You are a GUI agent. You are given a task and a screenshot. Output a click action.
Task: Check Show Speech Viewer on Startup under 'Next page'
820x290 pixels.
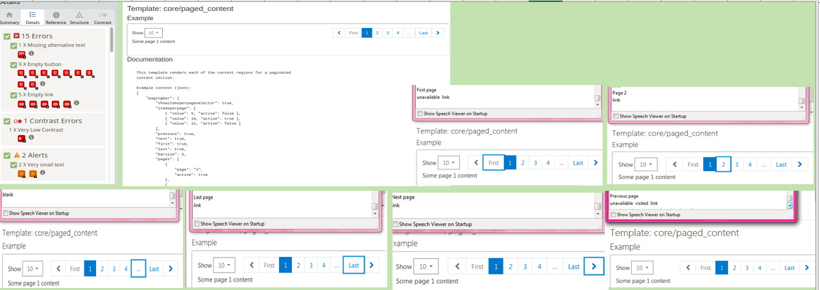pos(395,224)
